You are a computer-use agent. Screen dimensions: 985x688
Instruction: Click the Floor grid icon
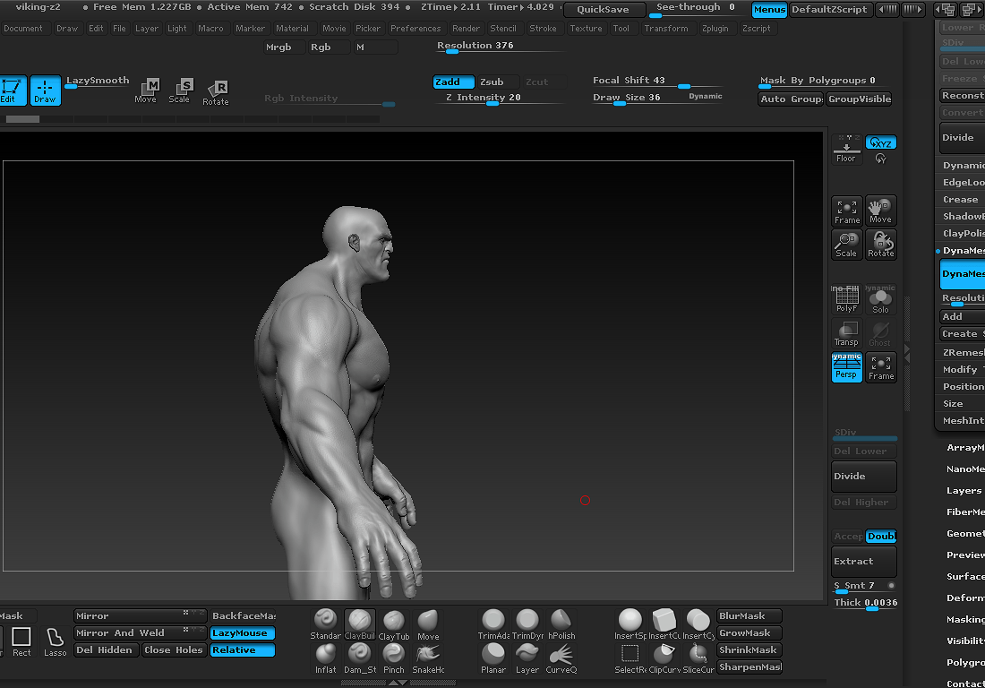(x=846, y=150)
